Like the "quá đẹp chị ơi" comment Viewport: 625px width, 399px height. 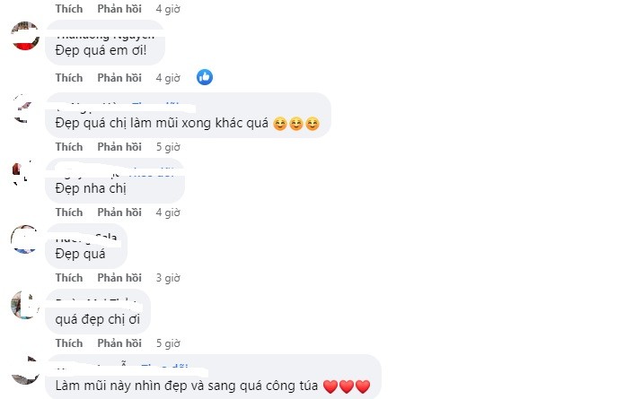click(x=68, y=343)
